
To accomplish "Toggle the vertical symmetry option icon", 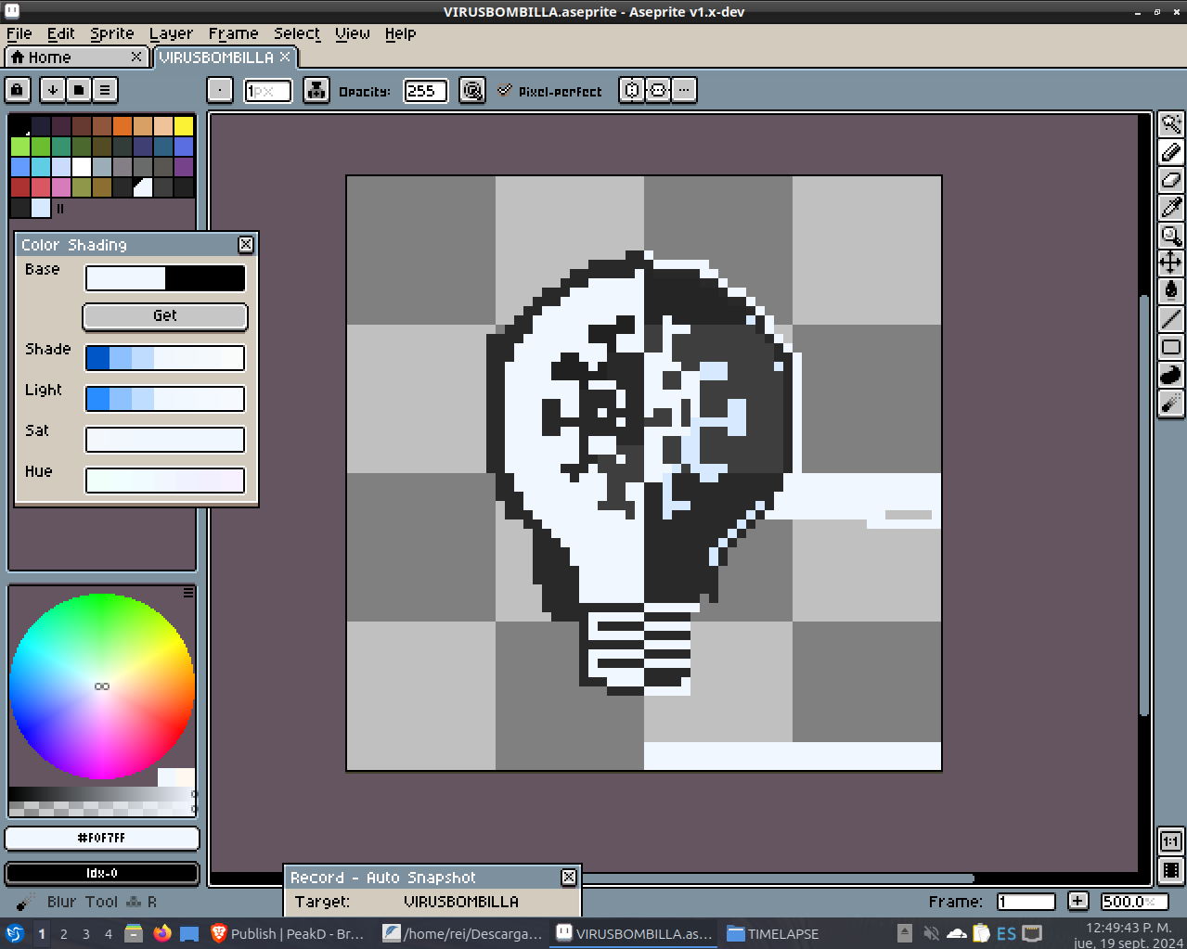I will tap(658, 90).
